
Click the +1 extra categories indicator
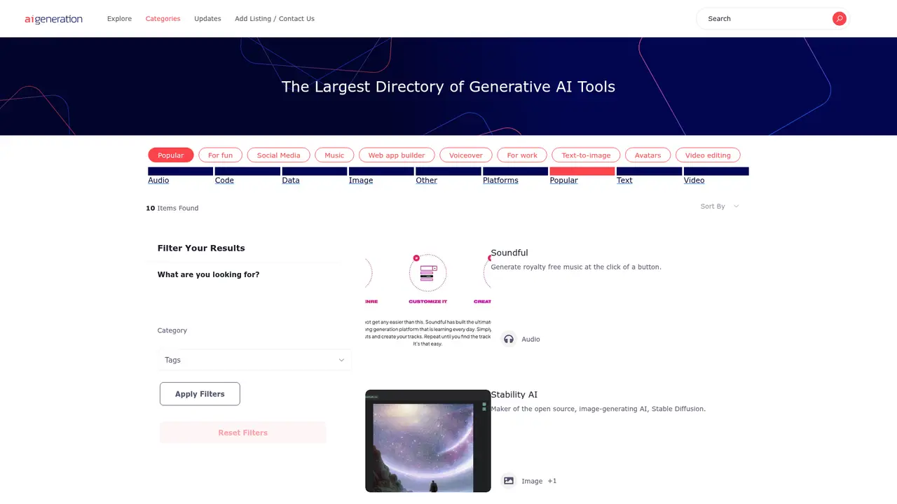[552, 481]
